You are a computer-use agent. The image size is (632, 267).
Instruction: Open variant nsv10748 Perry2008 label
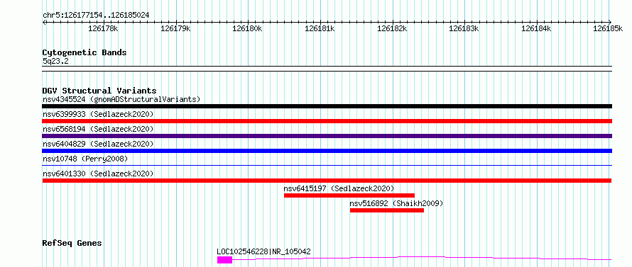[x=85, y=159]
